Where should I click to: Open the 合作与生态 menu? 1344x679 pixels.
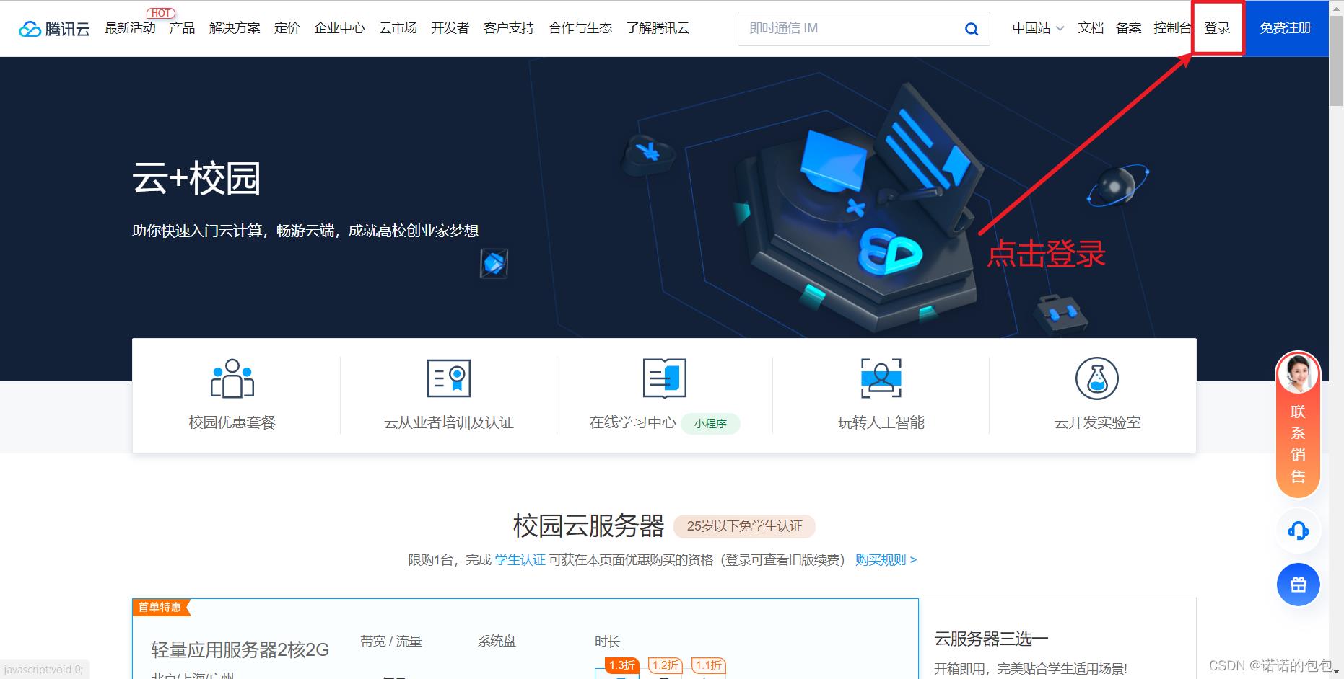pos(580,28)
